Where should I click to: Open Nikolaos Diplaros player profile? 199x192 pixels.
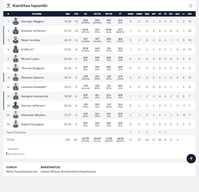coord(32,78)
